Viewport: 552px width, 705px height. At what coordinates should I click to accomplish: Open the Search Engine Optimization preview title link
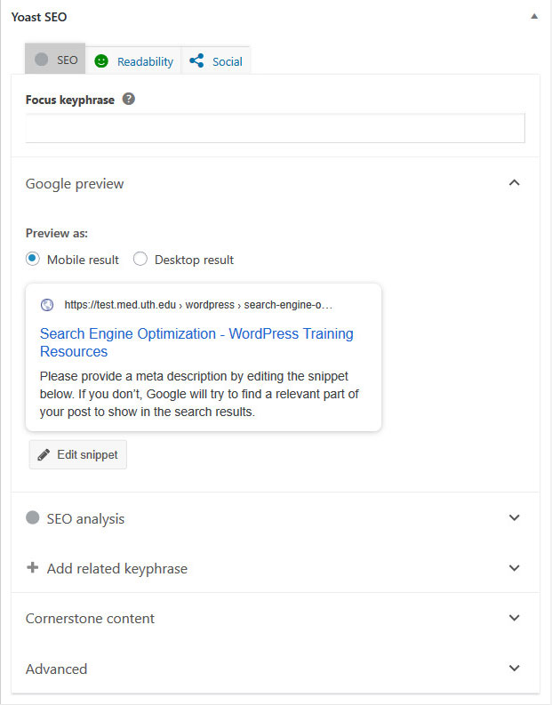tap(196, 342)
